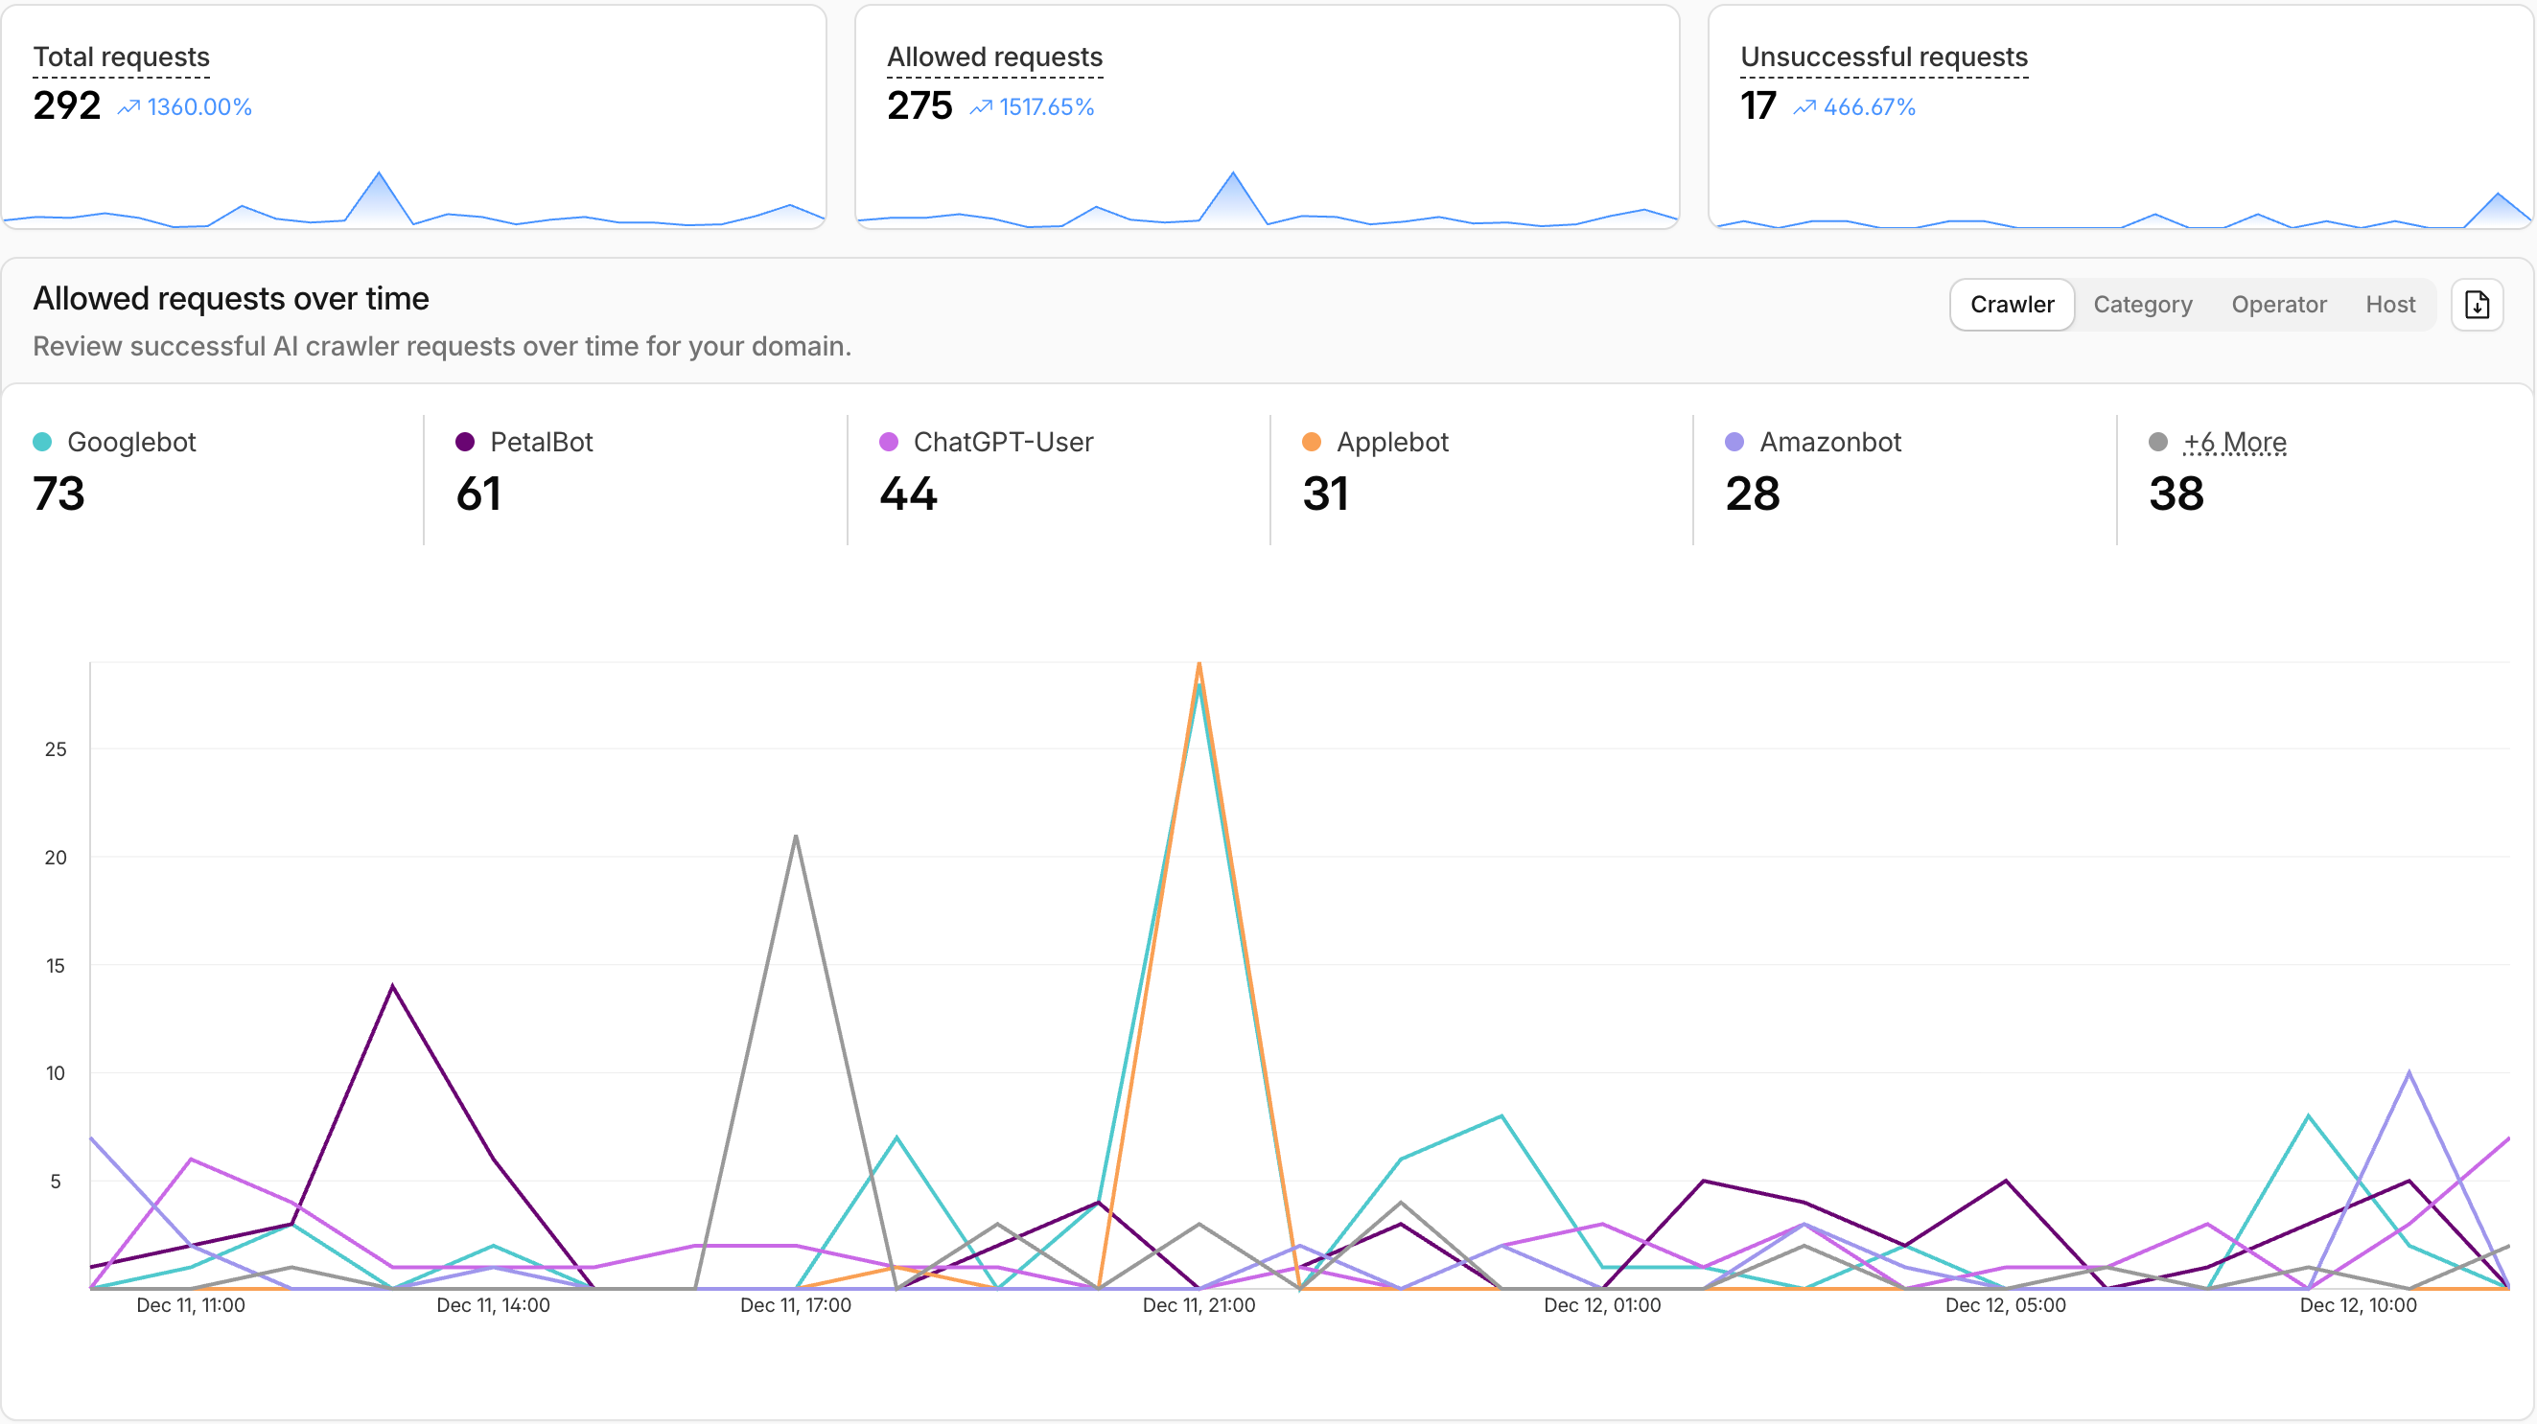The image size is (2537, 1424).
Task: Click the Applebot orange legend dot
Action: pyautogui.click(x=1310, y=441)
